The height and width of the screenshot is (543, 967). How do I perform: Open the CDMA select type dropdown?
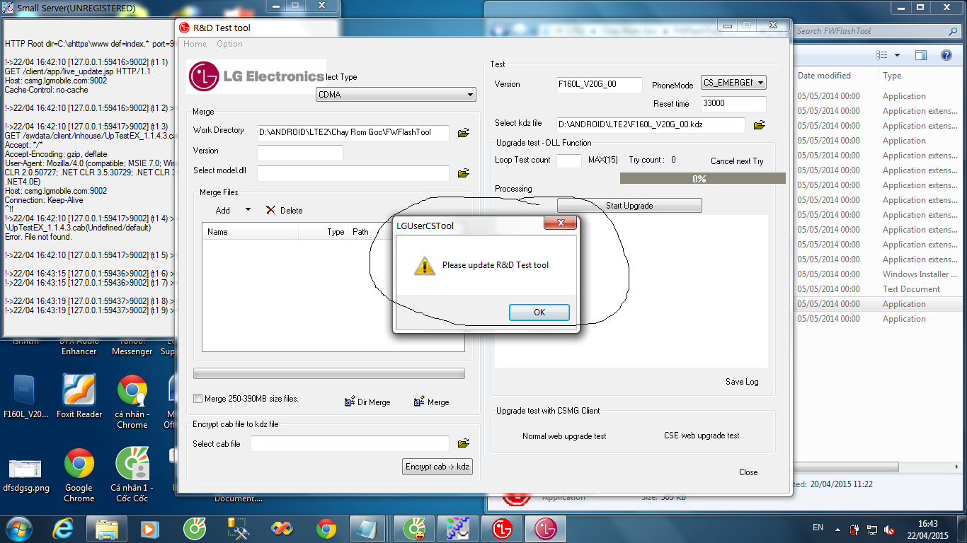396,95
